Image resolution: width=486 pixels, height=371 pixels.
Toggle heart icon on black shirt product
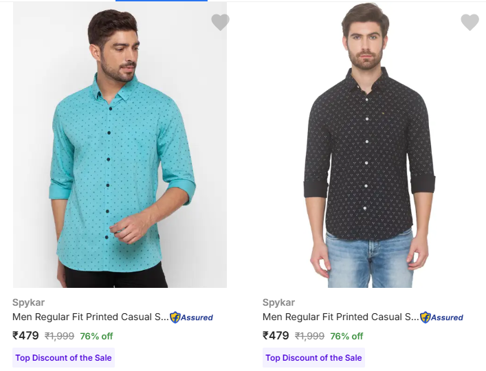470,23
